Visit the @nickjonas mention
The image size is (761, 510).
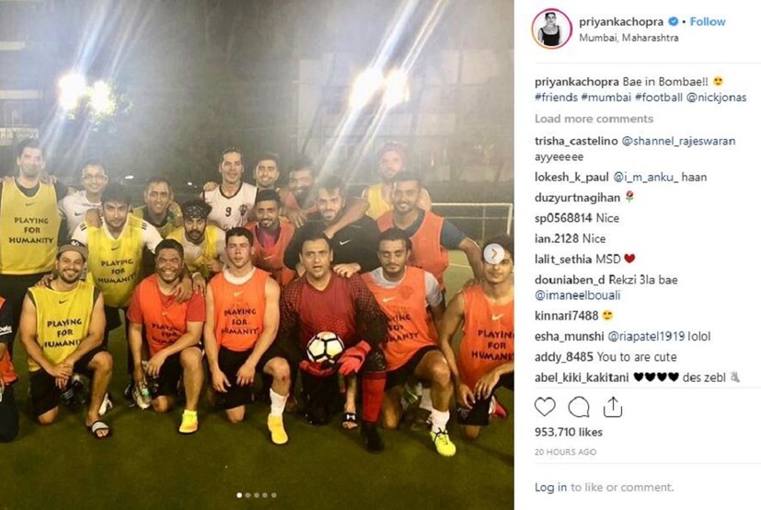716,98
